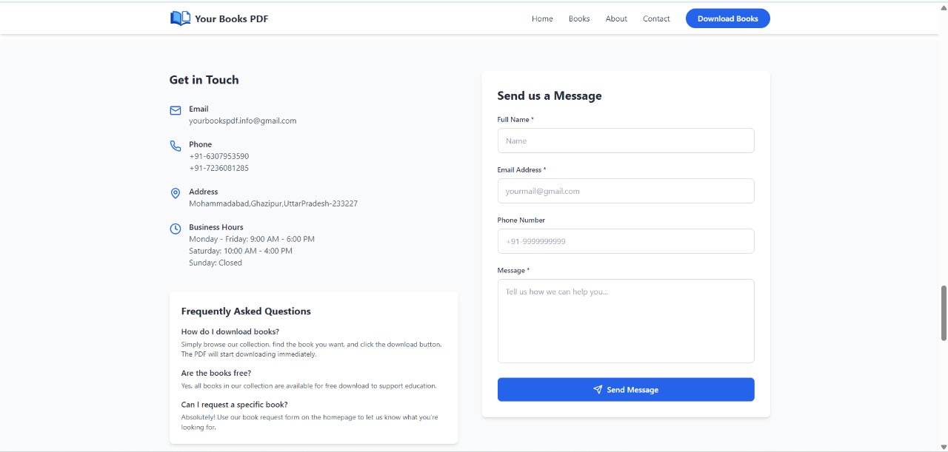Click the book logo icon in header
Screen dimensions: 948x452
coord(180,18)
